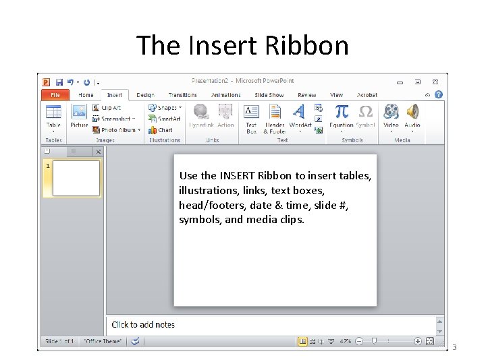Viewport: 486px width, 364px height.
Task: Insert a Text Box
Action: (251, 119)
